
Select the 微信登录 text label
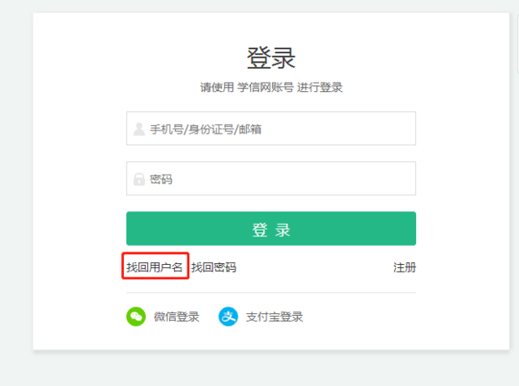[x=177, y=317]
